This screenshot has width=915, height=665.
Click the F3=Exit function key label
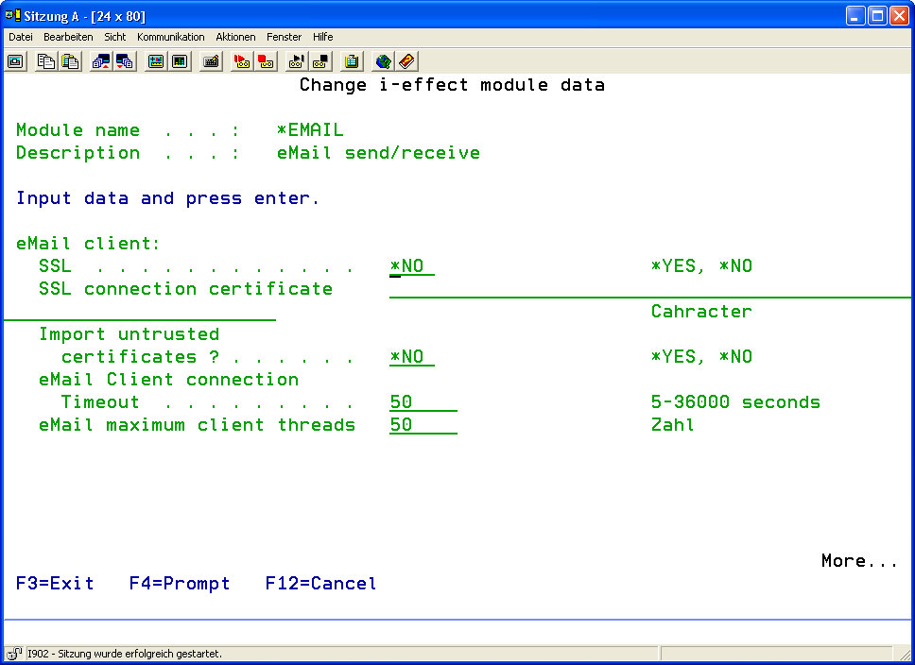click(55, 584)
